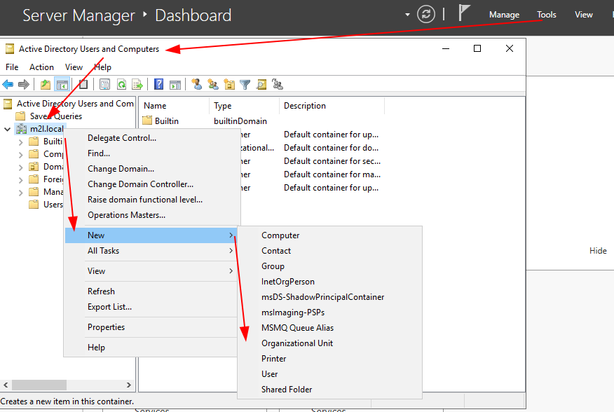Click Server Manager refresh circle icon
This screenshot has width=614, height=412.
pyautogui.click(x=426, y=15)
